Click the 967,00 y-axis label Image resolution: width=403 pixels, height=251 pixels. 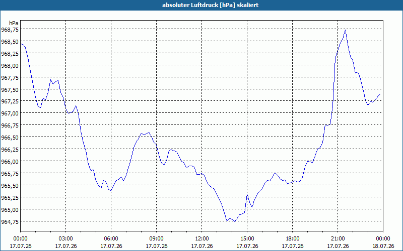pos(10,113)
